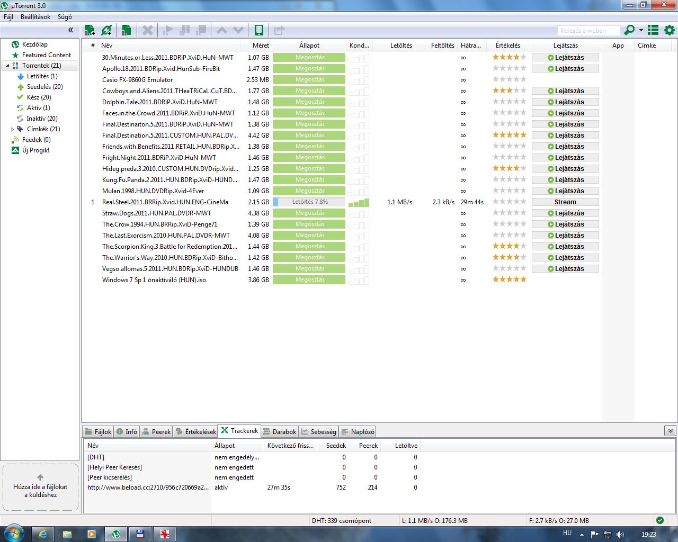Screen dimensions: 678x542
Task: Open Windows Media Player taskbar icon
Action: (91, 534)
